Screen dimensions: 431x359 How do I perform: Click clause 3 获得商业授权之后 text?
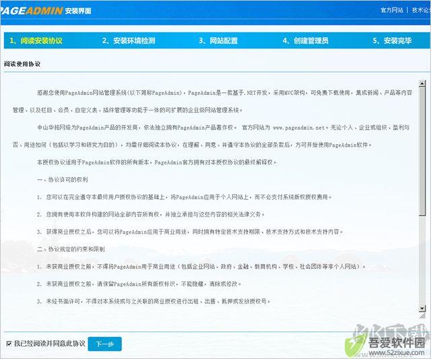point(190,232)
